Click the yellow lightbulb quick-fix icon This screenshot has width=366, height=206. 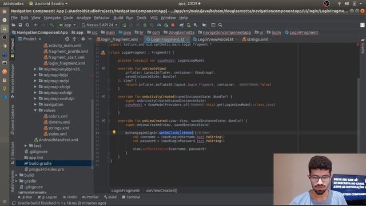[114, 132]
